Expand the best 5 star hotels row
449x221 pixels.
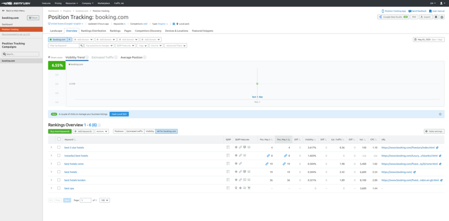51,147
